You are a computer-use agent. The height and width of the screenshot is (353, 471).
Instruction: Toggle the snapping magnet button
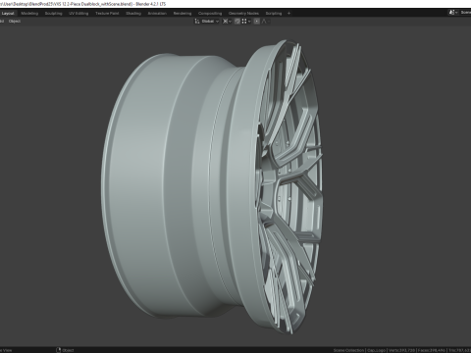237,22
